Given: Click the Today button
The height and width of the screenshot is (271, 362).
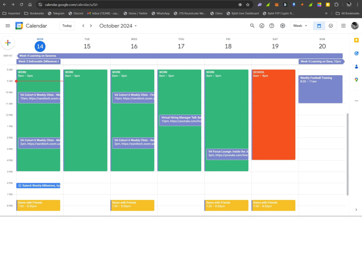Looking at the screenshot, I should [67, 26].
